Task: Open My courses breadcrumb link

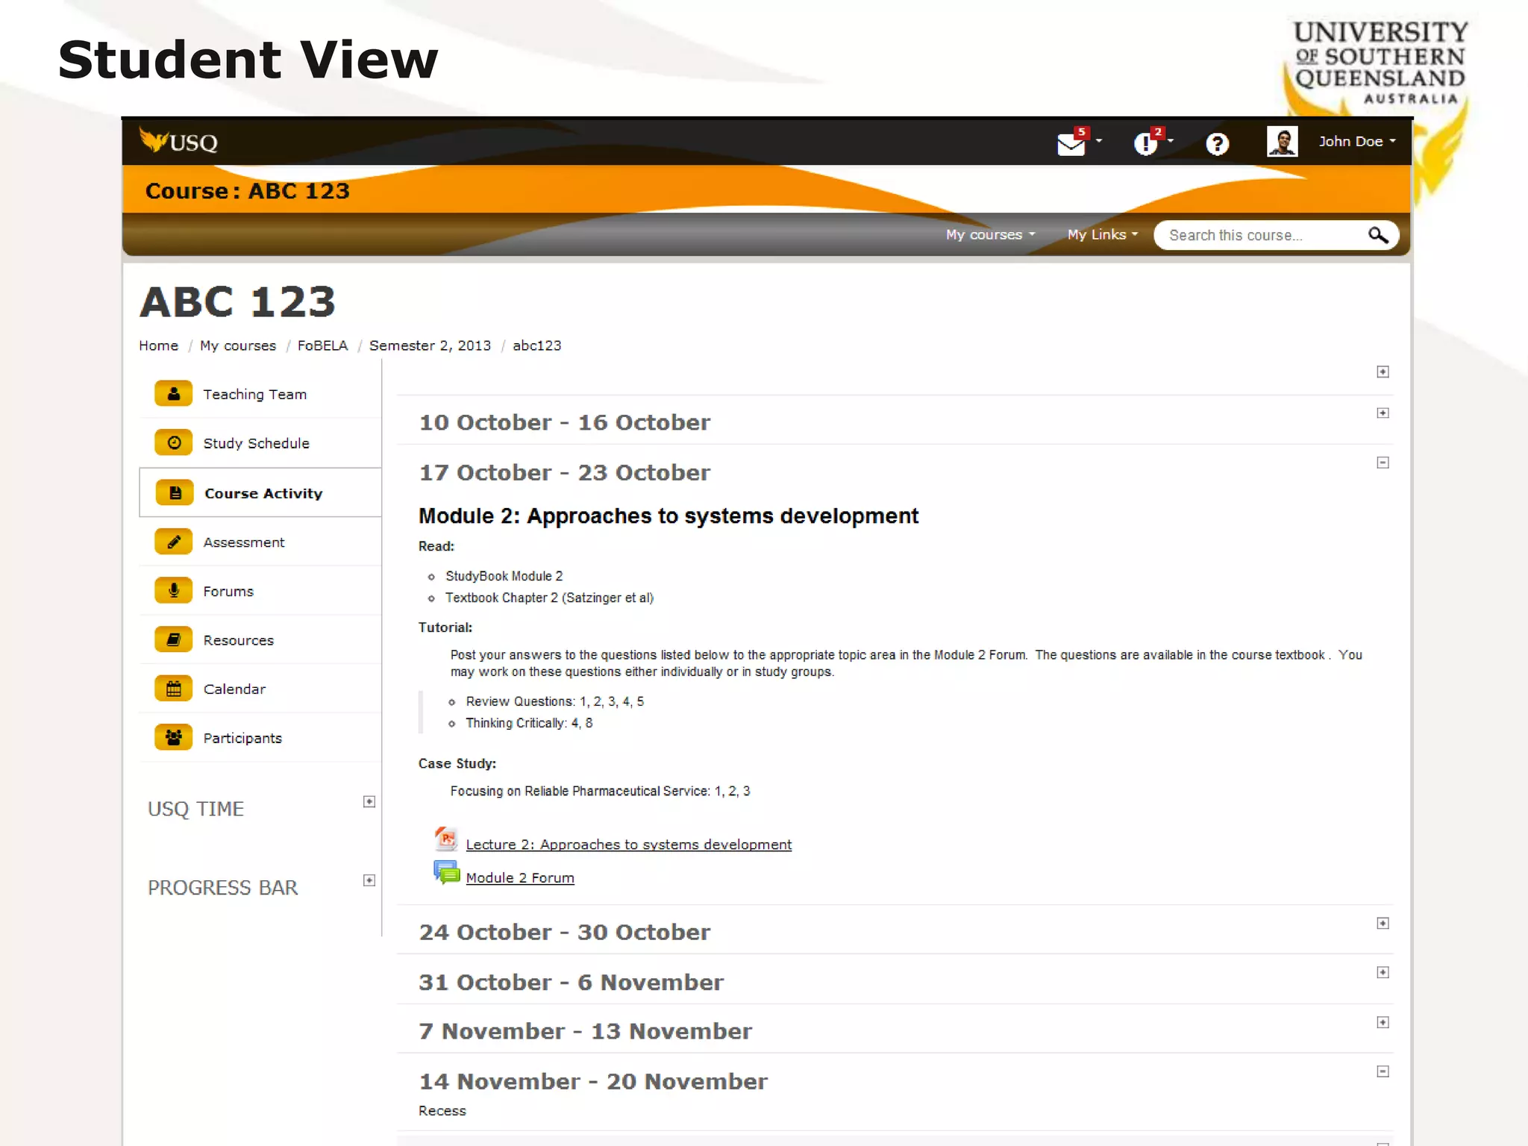Action: [238, 345]
